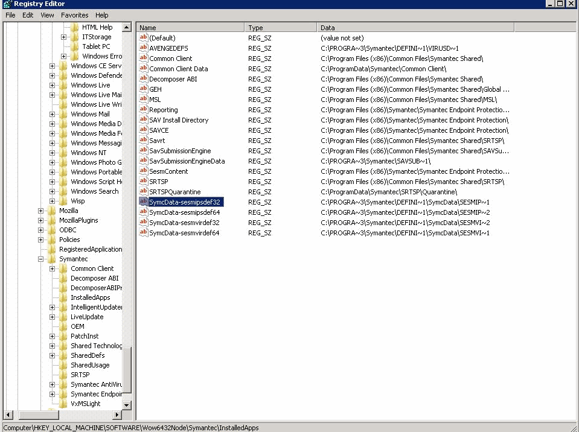Select the SymcData-sesmvirdef32 value
Screen dimensions: 579x432
click(x=184, y=223)
